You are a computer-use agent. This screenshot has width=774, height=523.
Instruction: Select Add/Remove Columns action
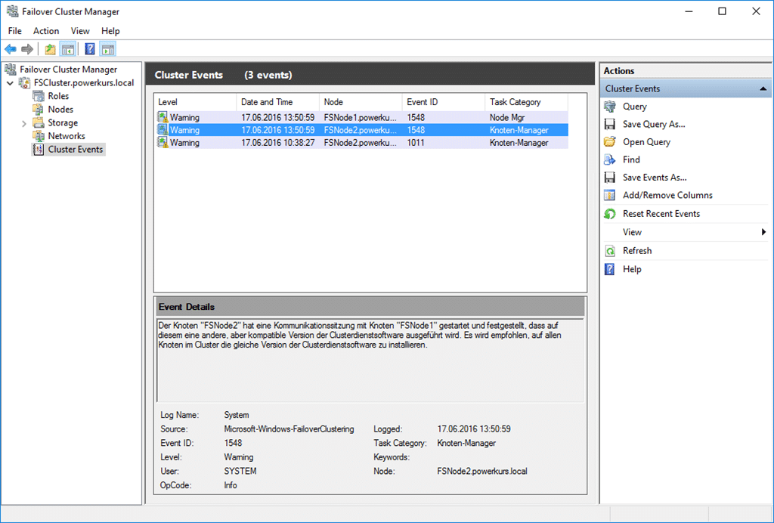pyautogui.click(x=667, y=196)
